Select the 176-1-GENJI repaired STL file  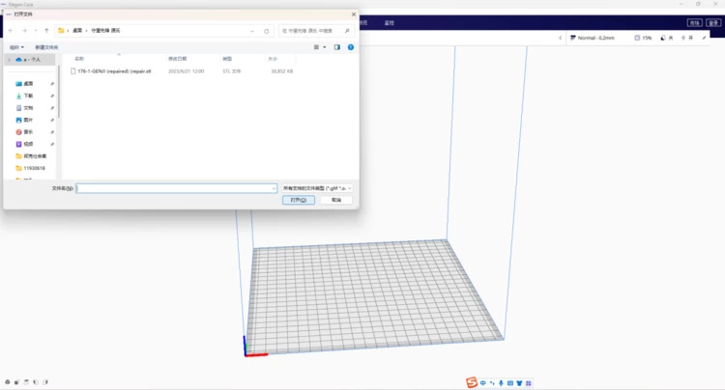(x=114, y=70)
